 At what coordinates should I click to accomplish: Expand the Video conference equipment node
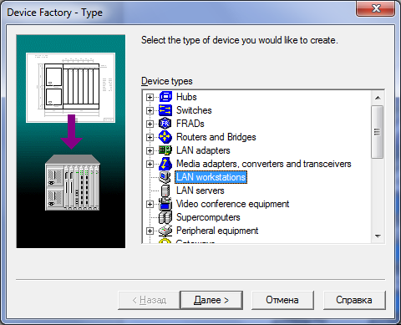click(x=150, y=204)
